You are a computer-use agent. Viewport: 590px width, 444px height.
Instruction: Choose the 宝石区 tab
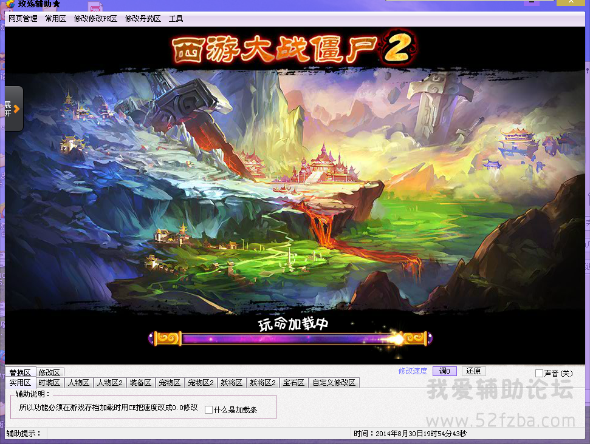point(294,382)
